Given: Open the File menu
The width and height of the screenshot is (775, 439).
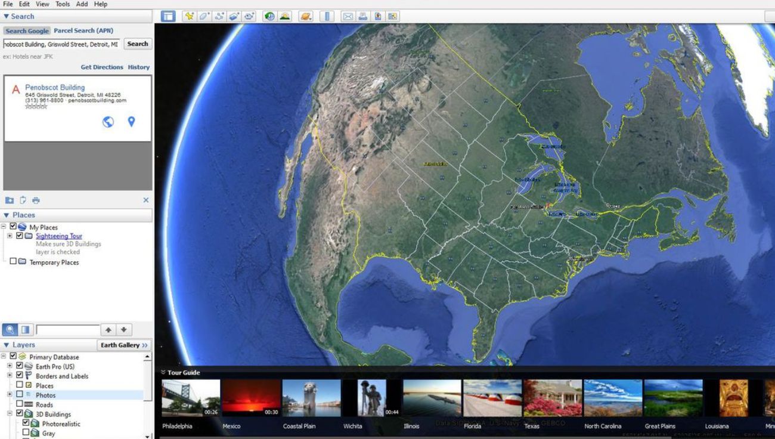Looking at the screenshot, I should (8, 4).
